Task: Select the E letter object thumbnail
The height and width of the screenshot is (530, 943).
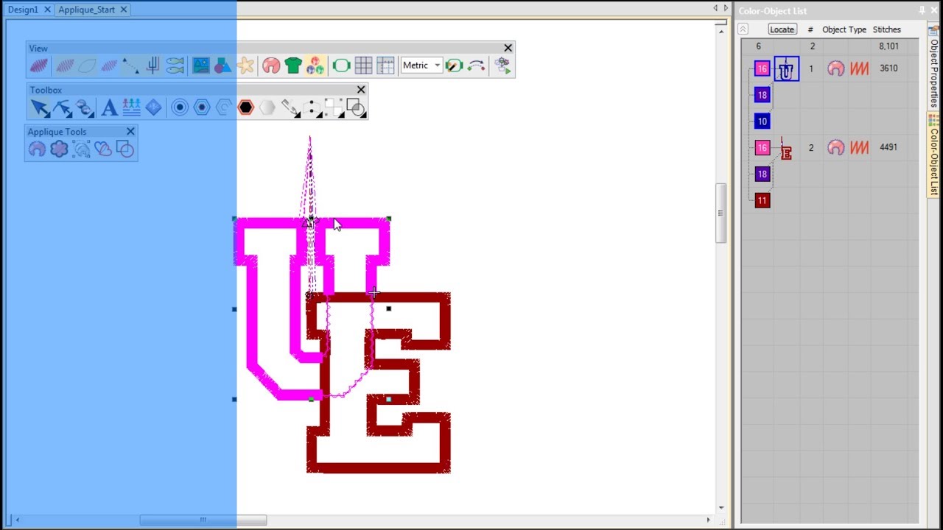Action: (x=786, y=149)
